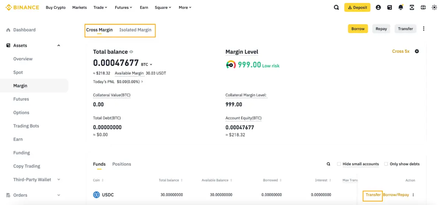Open the wallet icon in header

tap(390, 7)
